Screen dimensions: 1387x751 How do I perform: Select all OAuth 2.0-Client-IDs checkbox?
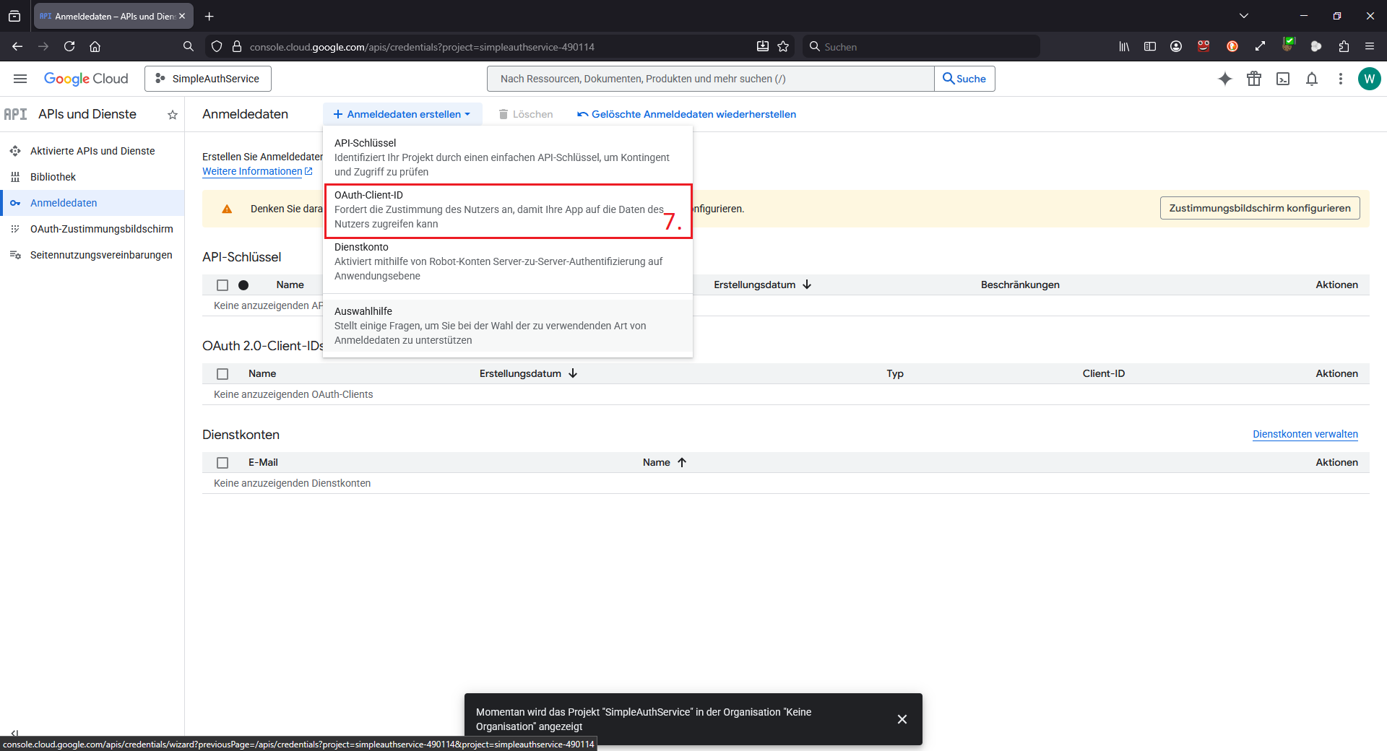pyautogui.click(x=222, y=374)
